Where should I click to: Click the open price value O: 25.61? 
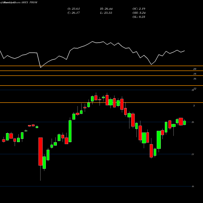point(73,9)
